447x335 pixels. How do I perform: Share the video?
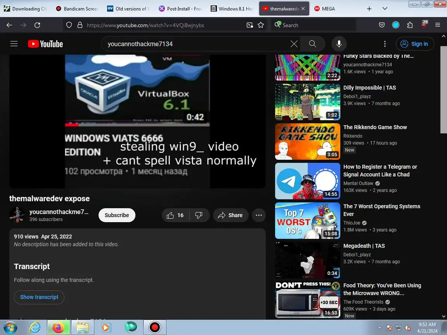(x=230, y=215)
